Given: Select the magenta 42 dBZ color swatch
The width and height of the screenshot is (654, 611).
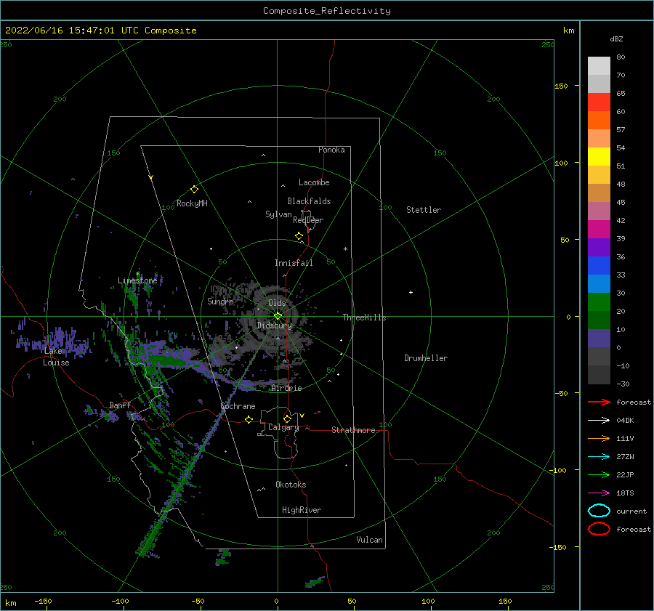Looking at the screenshot, I should click(x=599, y=230).
